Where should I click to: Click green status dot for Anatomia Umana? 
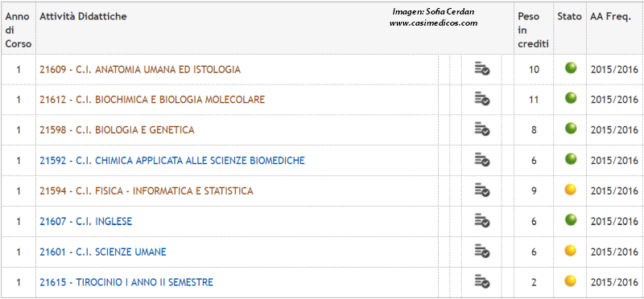click(571, 68)
